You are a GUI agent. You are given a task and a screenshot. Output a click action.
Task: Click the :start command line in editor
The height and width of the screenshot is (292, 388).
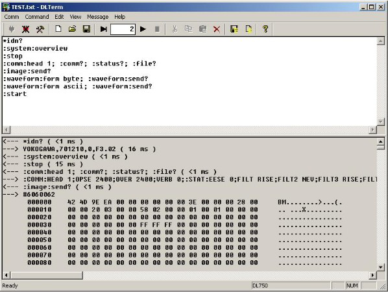[x=15, y=94]
